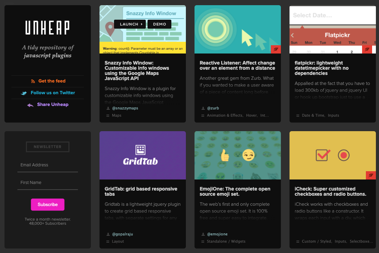Click the author icon beside @gopalraju
The height and width of the screenshot is (253, 379).
(x=108, y=234)
